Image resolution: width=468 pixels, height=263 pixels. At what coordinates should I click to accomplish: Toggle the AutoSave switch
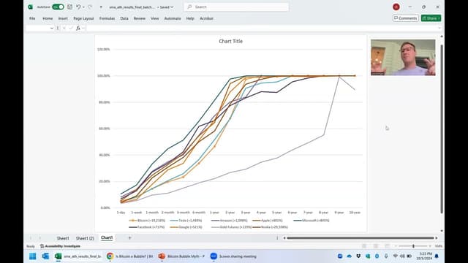coord(58,7)
